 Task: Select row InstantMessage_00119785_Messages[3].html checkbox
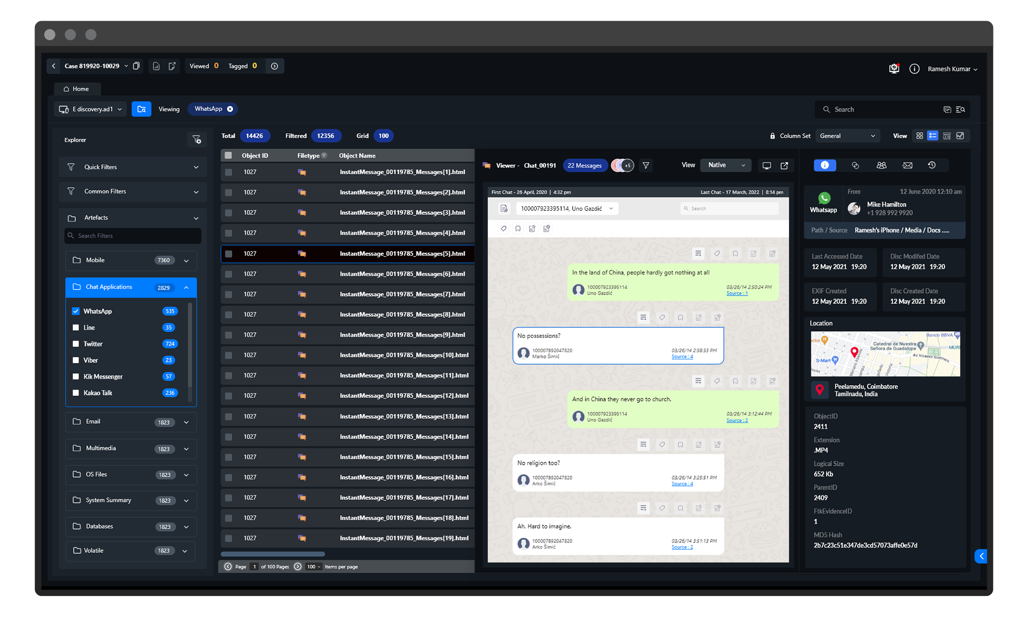coord(229,213)
